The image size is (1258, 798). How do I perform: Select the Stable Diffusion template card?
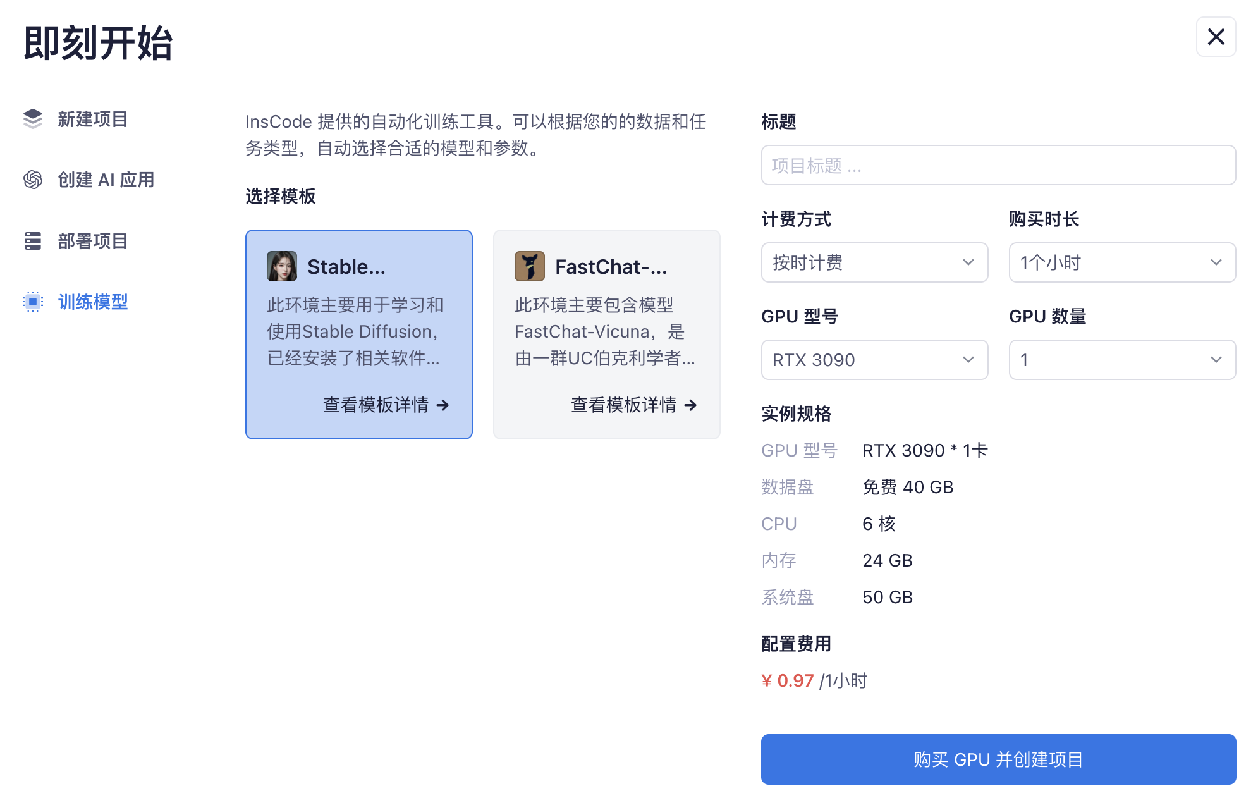click(359, 335)
